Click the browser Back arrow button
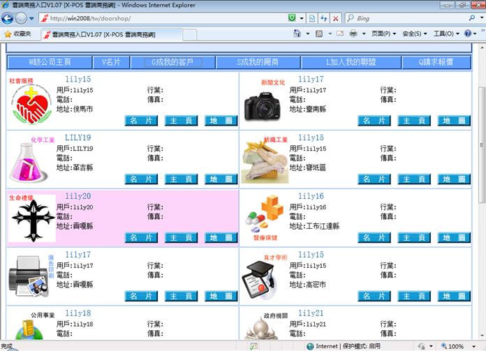The height and width of the screenshot is (351, 486). tap(10, 17)
